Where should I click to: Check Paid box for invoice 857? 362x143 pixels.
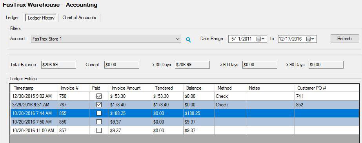click(99, 131)
